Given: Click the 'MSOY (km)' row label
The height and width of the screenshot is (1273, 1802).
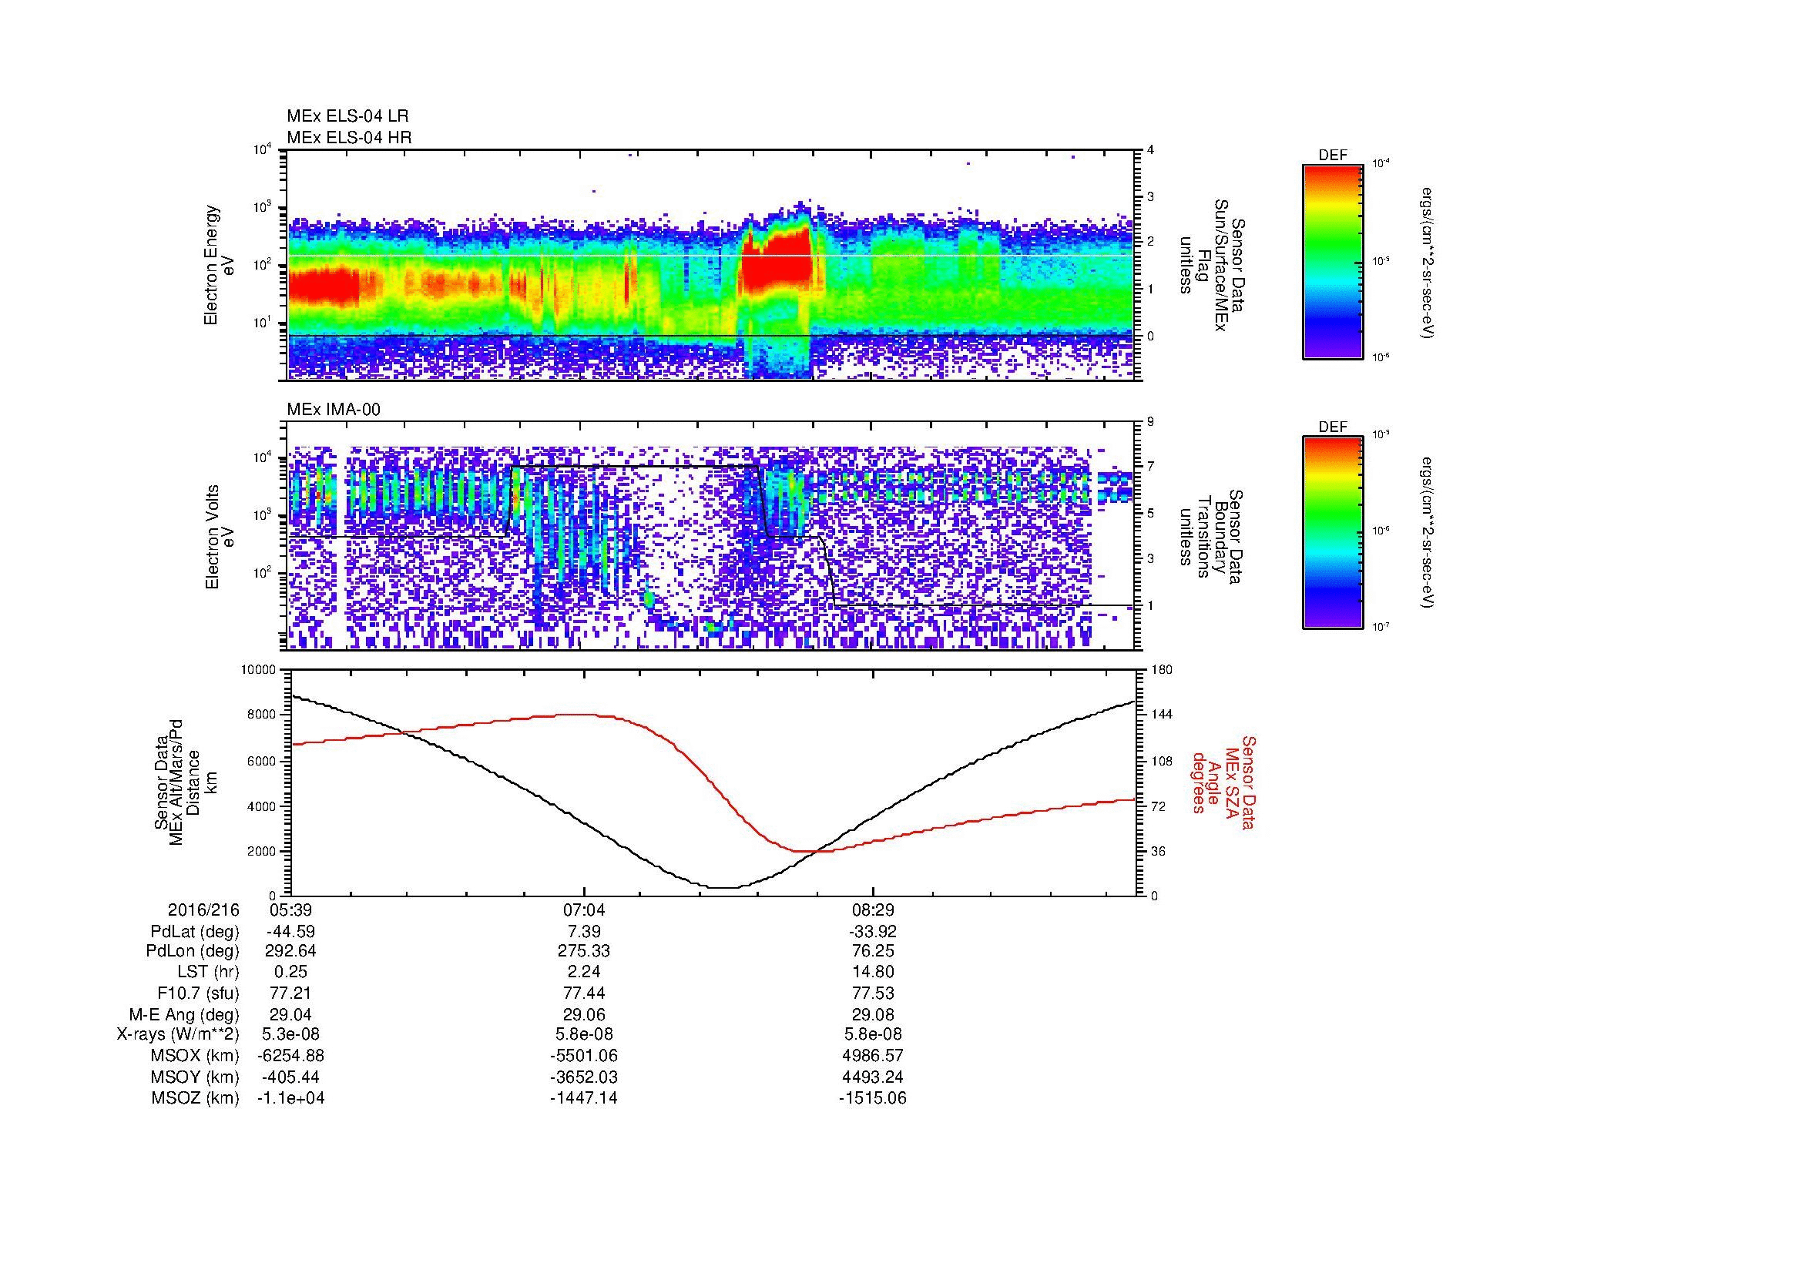Looking at the screenshot, I should click(x=196, y=1077).
